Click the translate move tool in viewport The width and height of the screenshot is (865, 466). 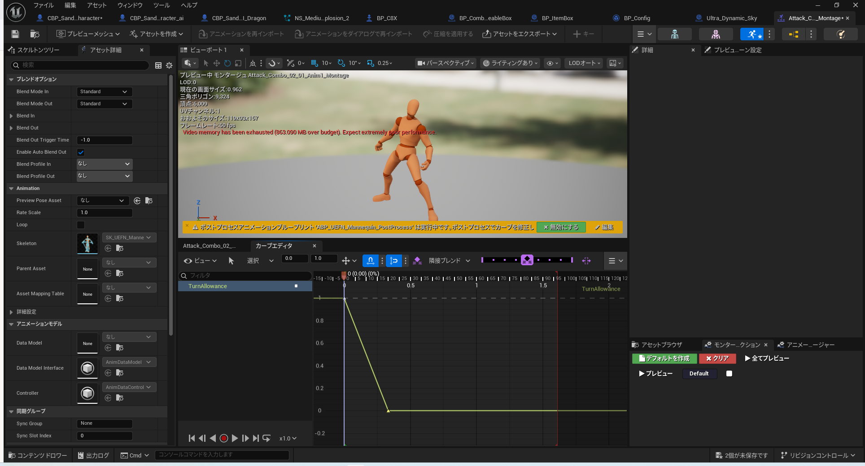(x=216, y=63)
